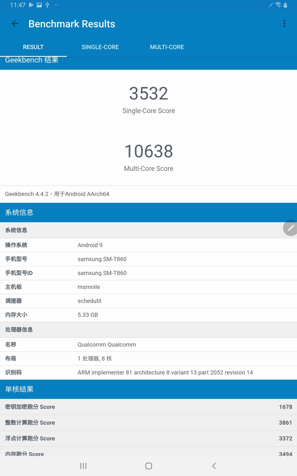Image resolution: width=297 pixels, height=476 pixels.
Task: Tap the 3532 Single-Core Score
Action: coord(148,93)
